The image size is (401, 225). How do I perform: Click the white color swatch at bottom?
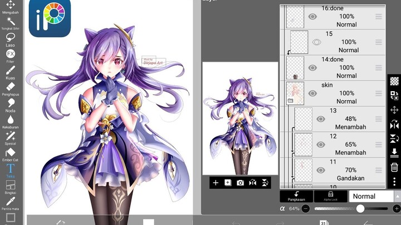tap(148, 222)
